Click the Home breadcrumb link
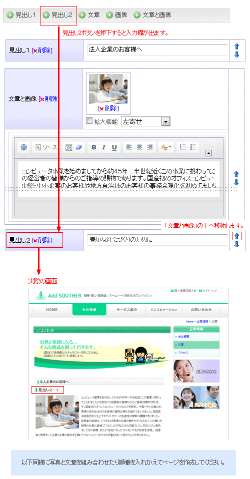 pos(189,322)
